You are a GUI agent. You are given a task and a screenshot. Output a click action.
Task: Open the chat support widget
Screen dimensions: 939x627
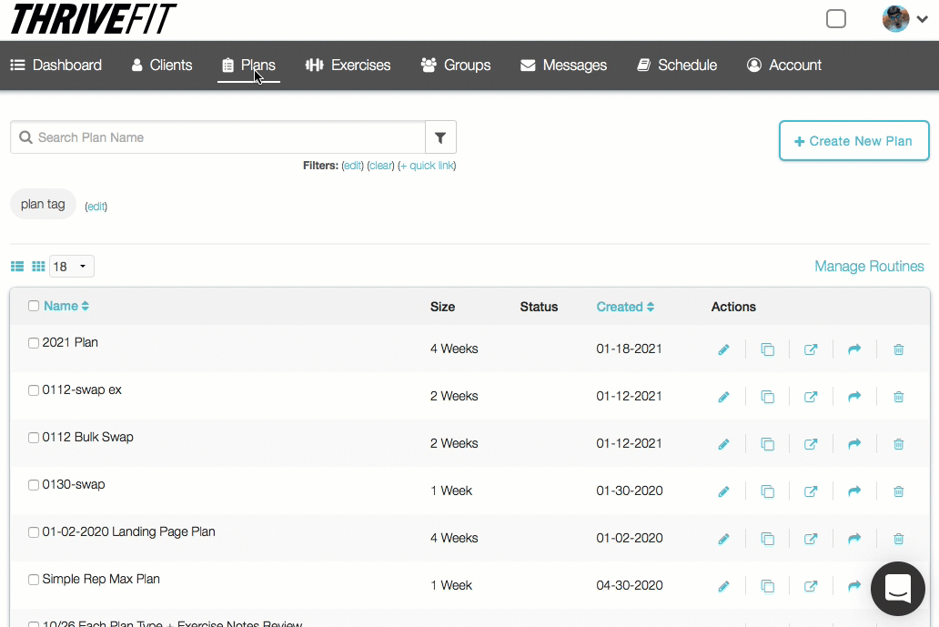pyautogui.click(x=897, y=589)
